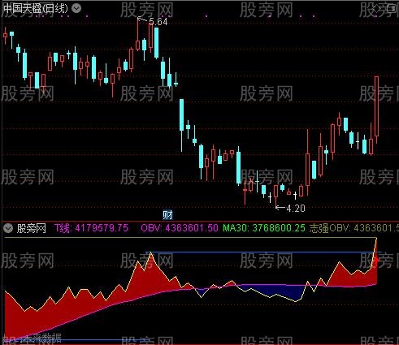399x345 pixels.
Task: Click the blue shaded area of the OBV indicator
Action: [x=282, y=291]
